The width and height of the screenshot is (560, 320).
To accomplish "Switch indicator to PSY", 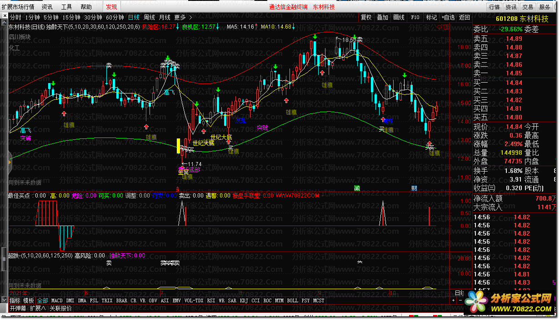I will point(305,300).
